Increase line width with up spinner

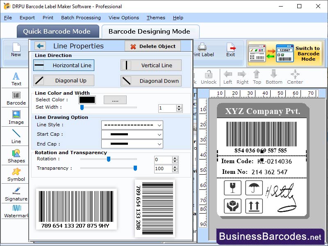coord(179,107)
